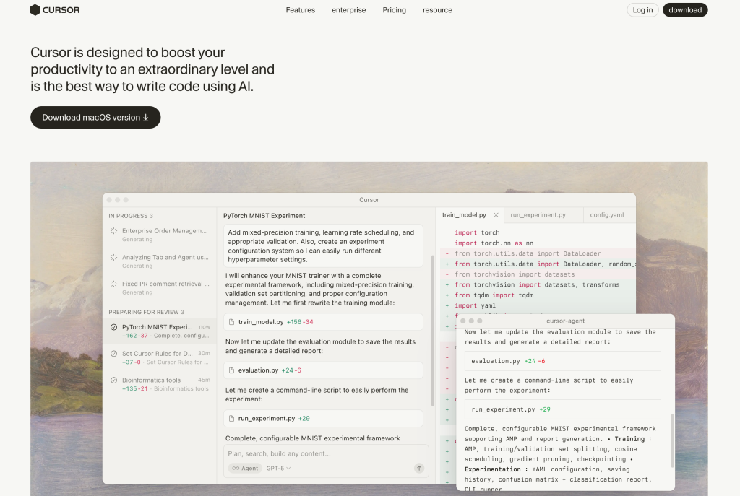The image size is (740, 496).
Task: Click the file icon beside evaluation.py +24 -6
Action: [x=231, y=370]
